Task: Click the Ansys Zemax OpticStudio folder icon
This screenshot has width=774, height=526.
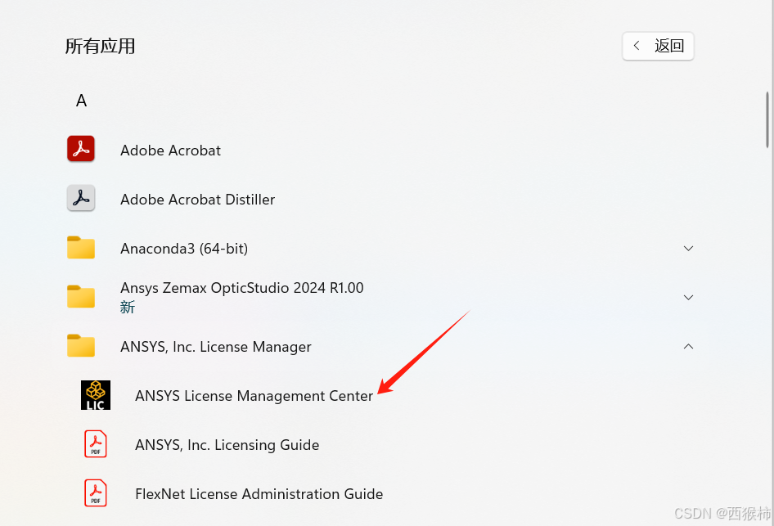Action: coord(81,297)
